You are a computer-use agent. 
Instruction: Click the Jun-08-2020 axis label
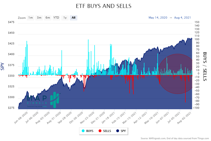(21, 118)
